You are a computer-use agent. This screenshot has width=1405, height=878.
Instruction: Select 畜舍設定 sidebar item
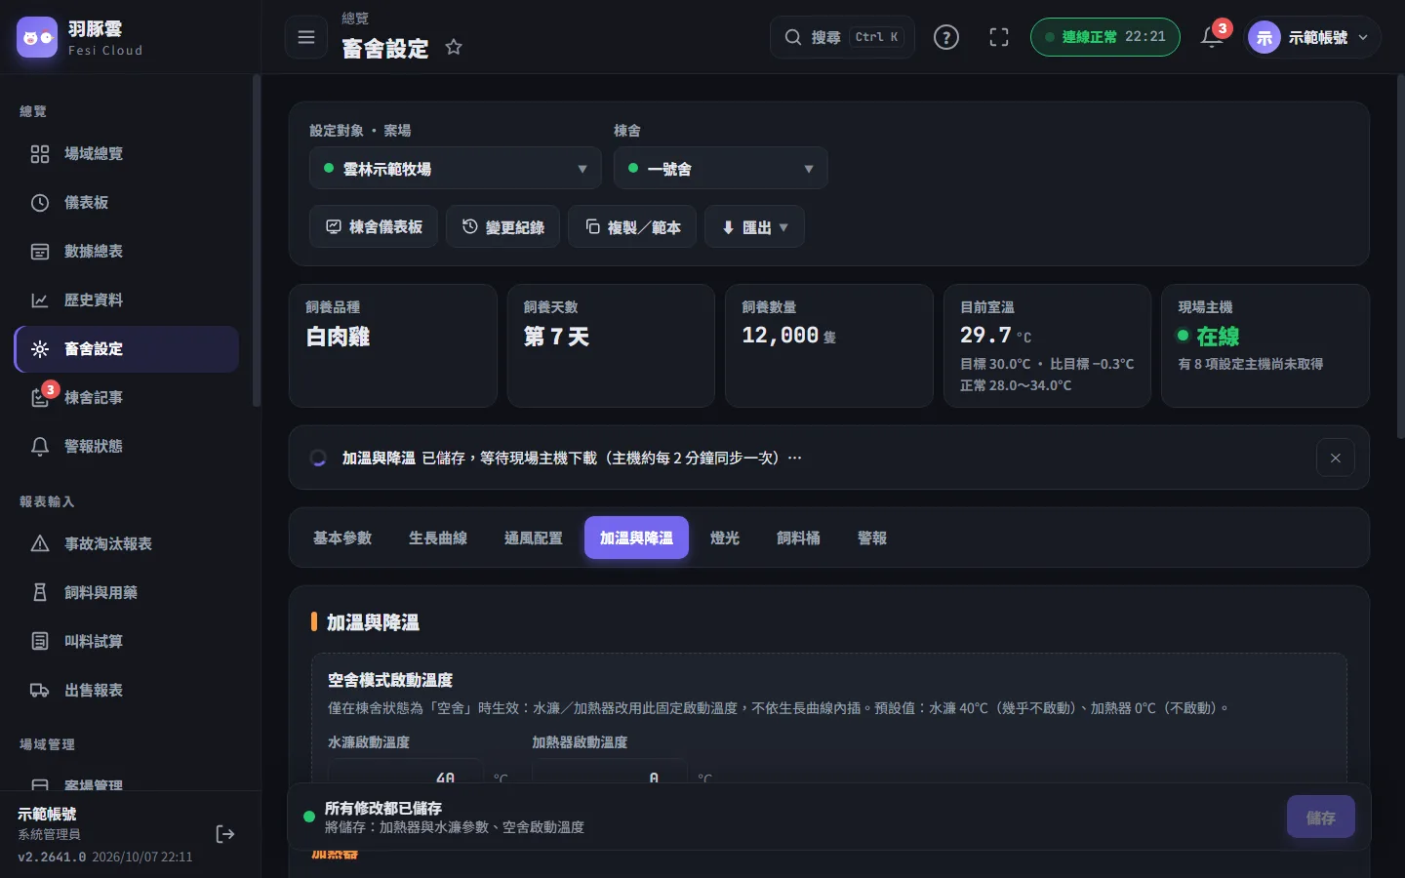(x=127, y=349)
